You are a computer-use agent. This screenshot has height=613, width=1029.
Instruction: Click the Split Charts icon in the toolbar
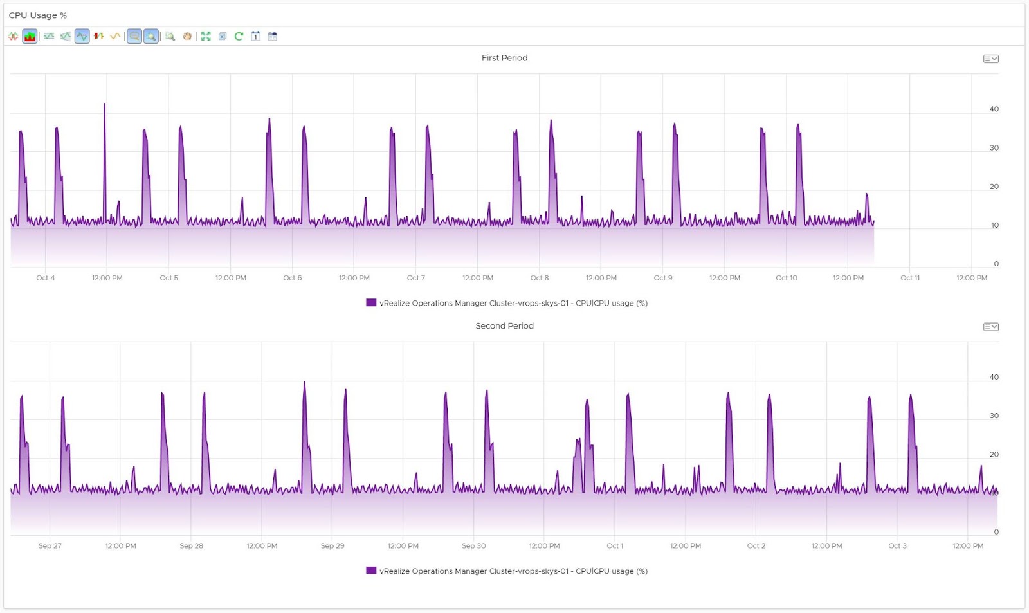click(14, 37)
